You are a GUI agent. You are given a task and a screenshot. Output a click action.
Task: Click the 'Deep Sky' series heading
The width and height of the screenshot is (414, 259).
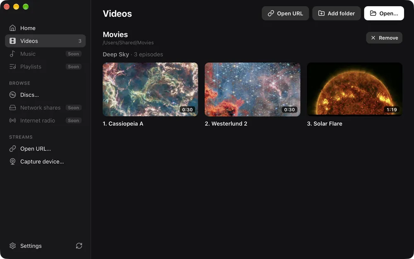(116, 54)
